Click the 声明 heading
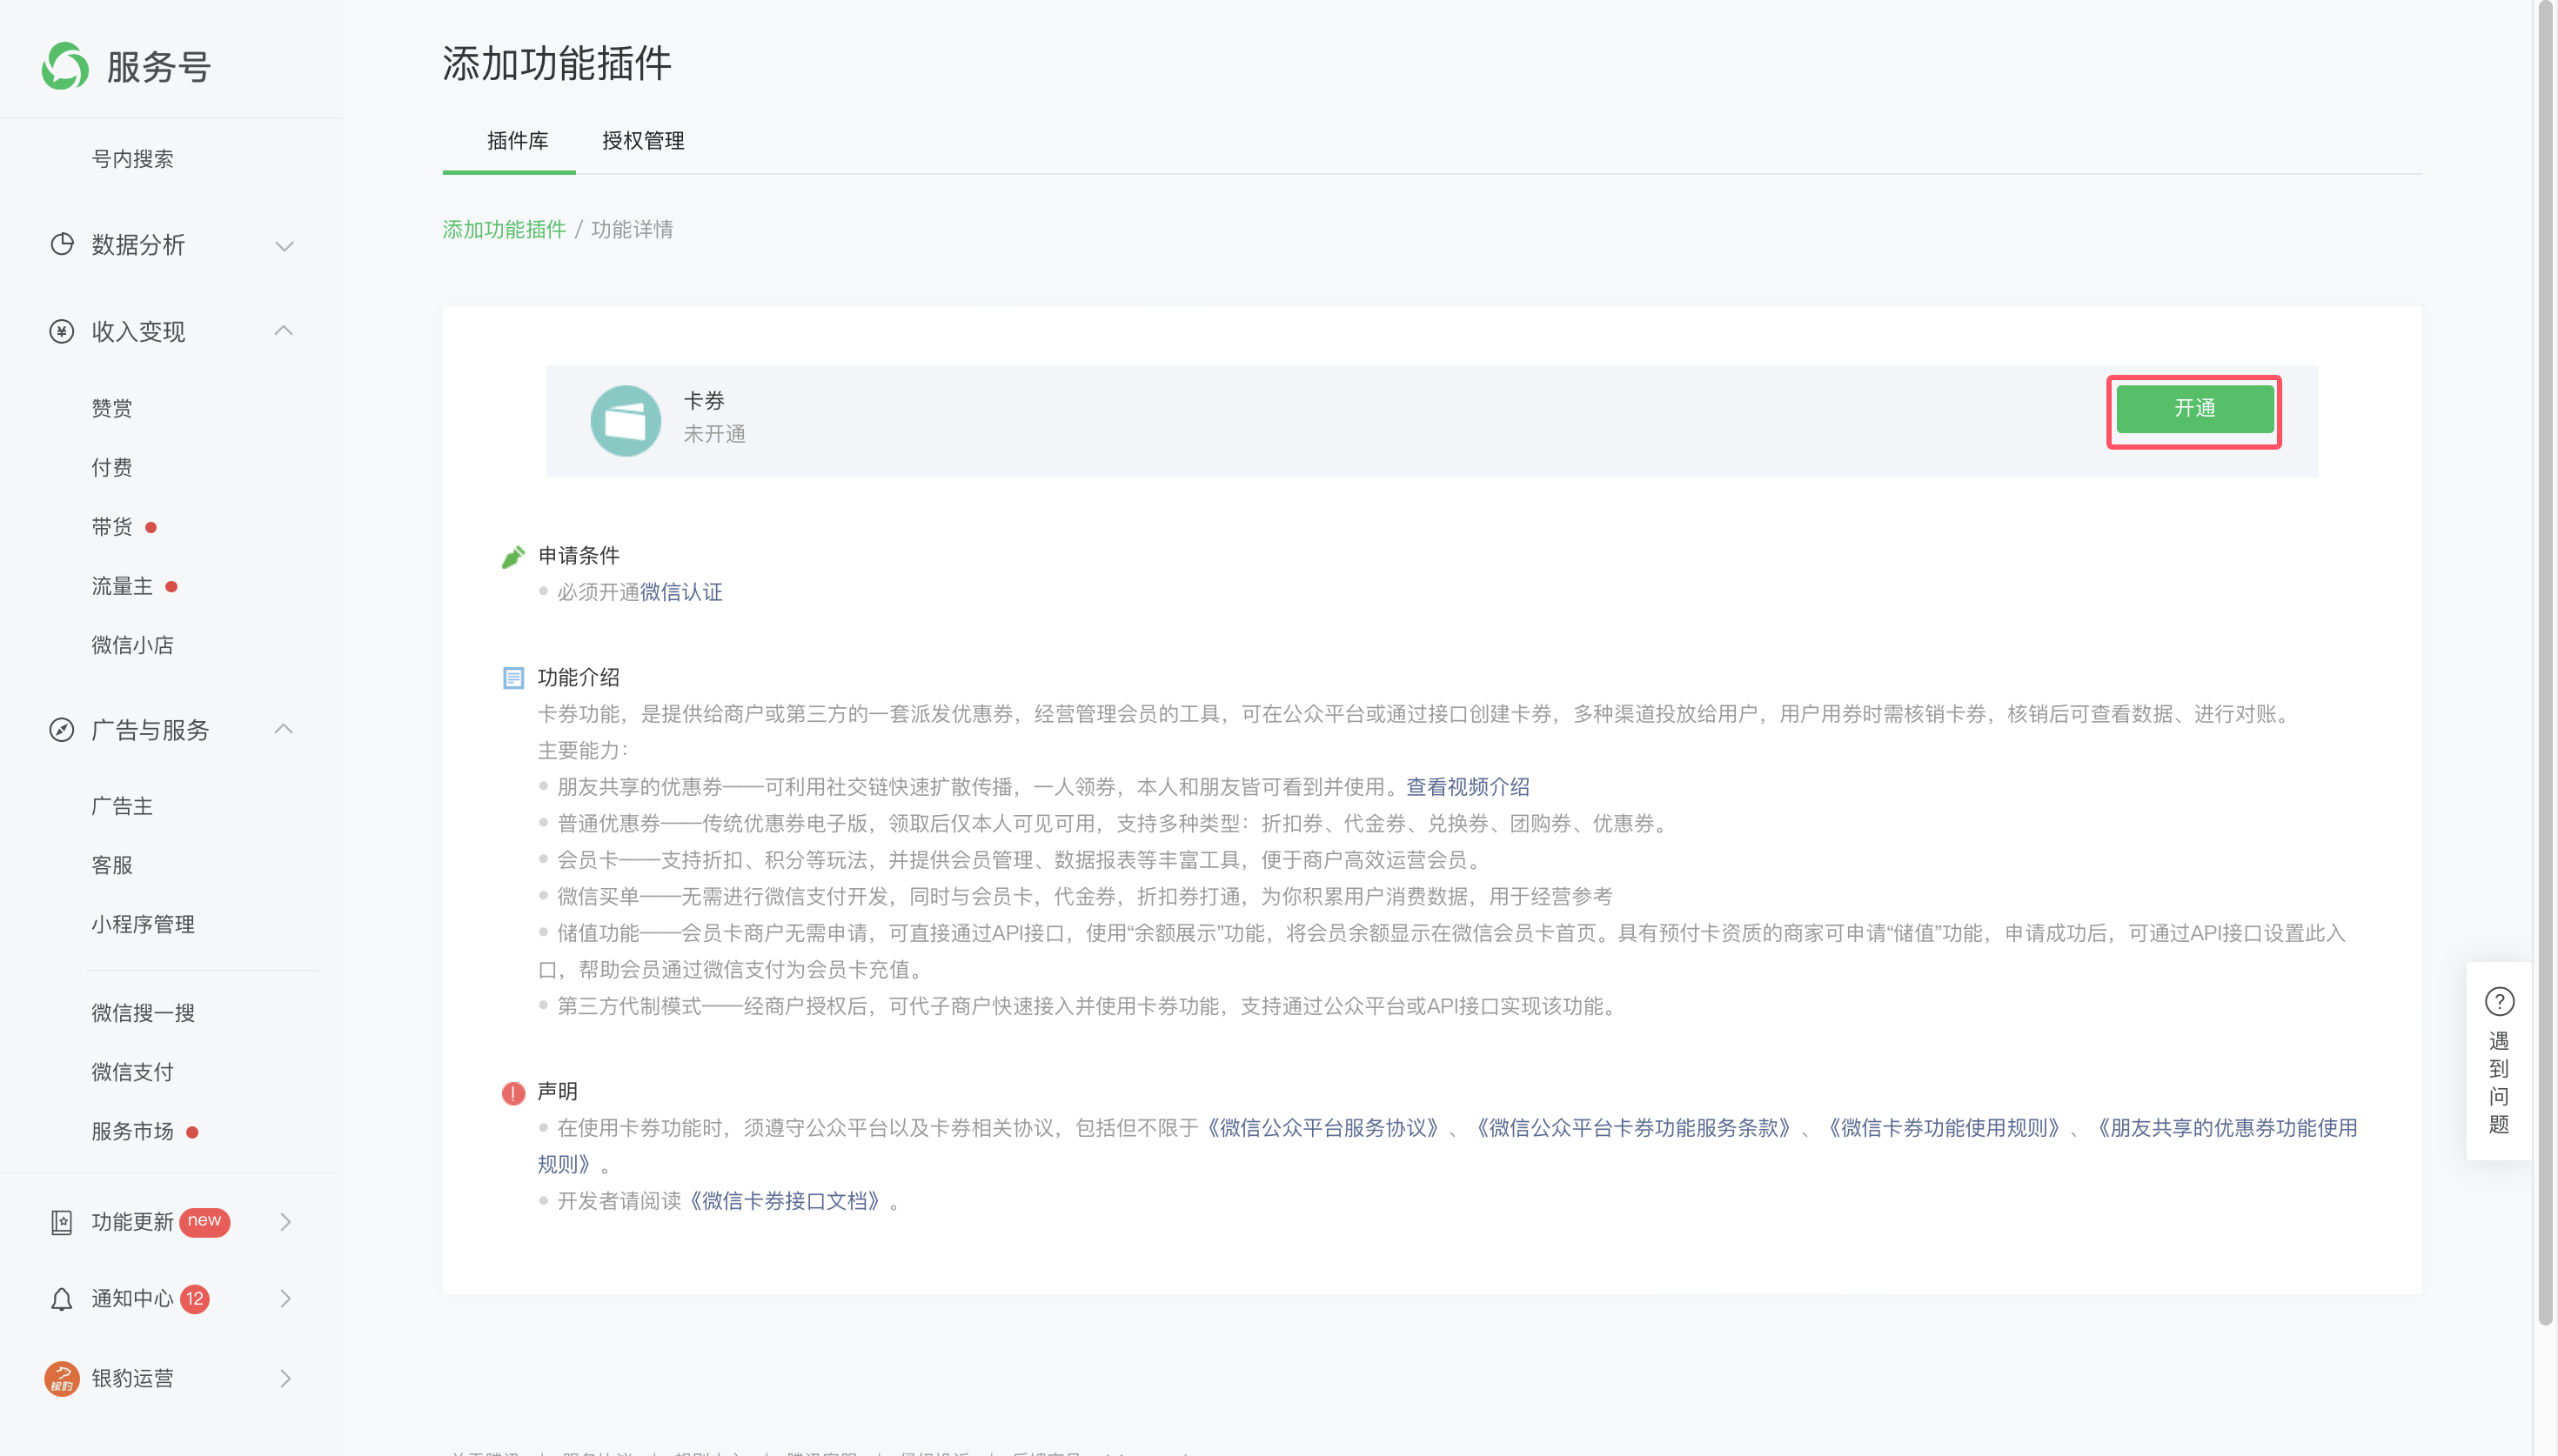Screen dimensions: 2558x1456 (x=558, y=1092)
